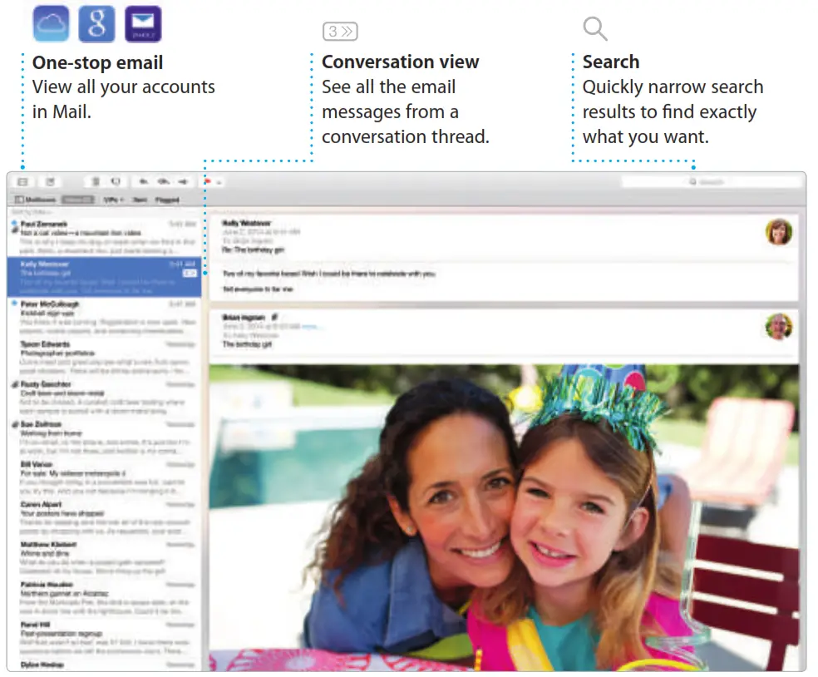The image size is (818, 677).
Task: Forward the selected email
Action: pyautogui.click(x=183, y=181)
